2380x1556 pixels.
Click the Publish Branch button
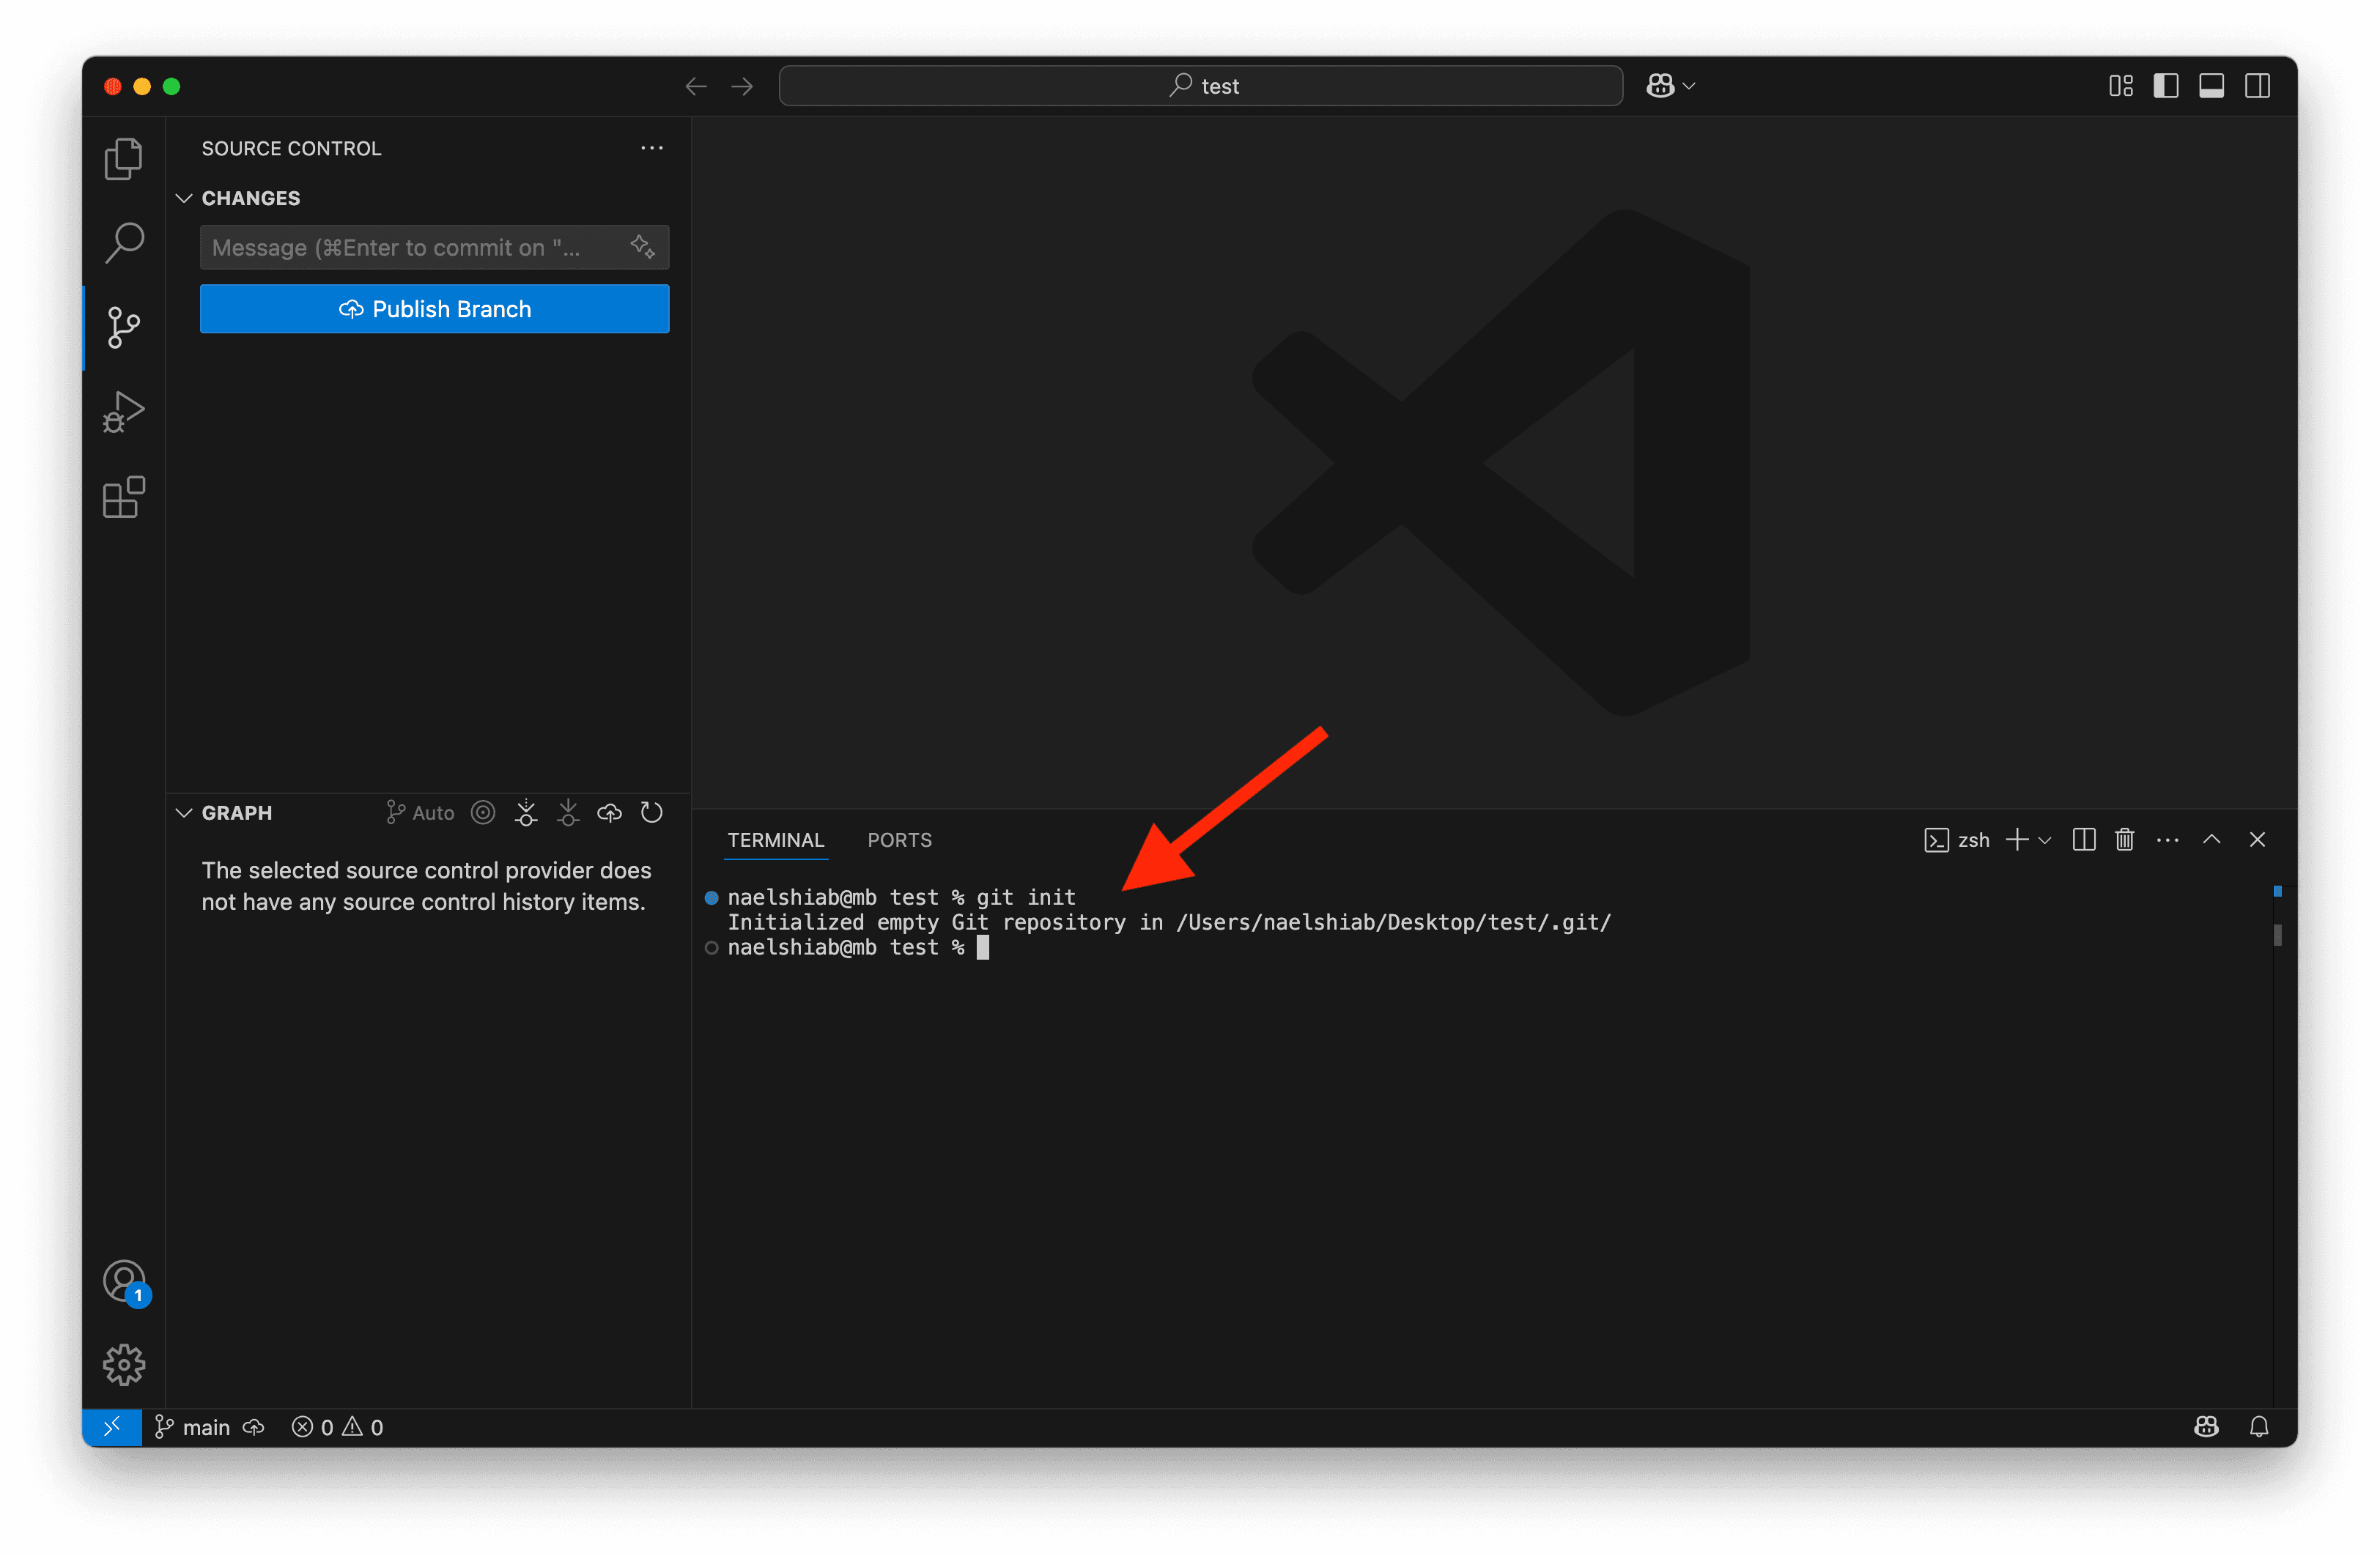(x=434, y=309)
